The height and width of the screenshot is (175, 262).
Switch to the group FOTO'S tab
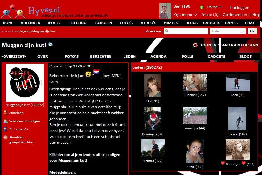click(x=72, y=56)
